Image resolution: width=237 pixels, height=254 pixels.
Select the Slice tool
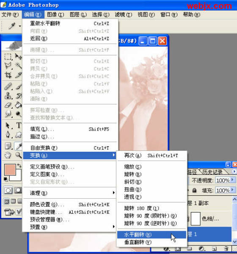[x=18, y=75]
